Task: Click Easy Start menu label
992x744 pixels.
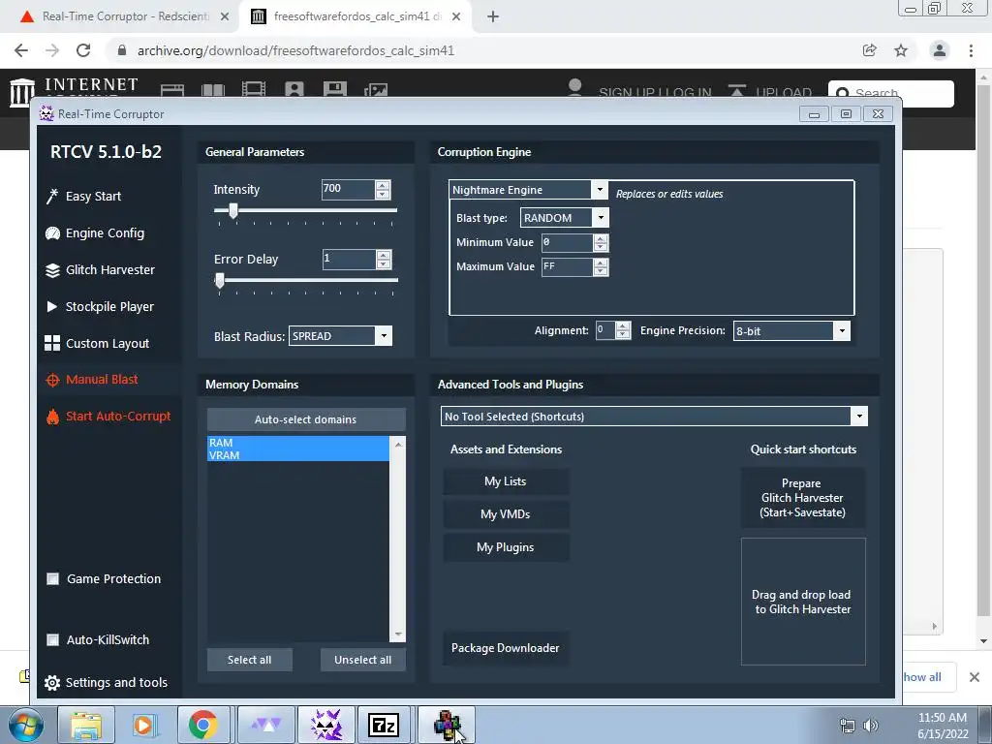Action: pyautogui.click(x=94, y=196)
